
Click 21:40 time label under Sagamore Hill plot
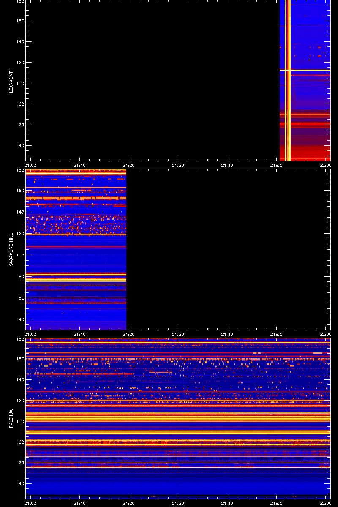(227, 335)
